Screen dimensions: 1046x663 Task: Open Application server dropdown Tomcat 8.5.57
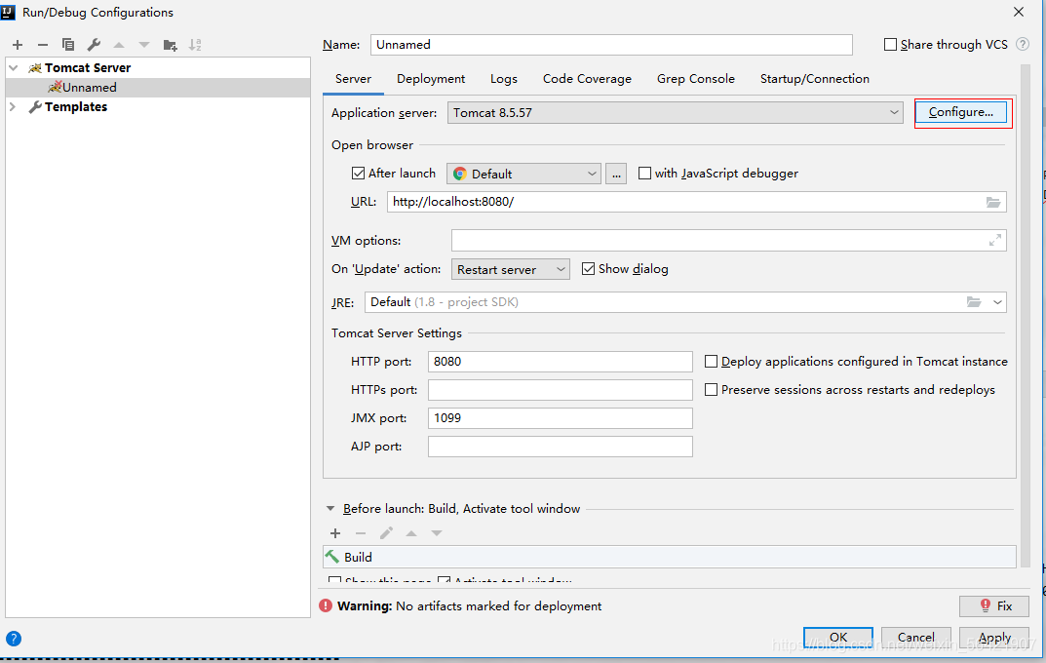pos(676,113)
